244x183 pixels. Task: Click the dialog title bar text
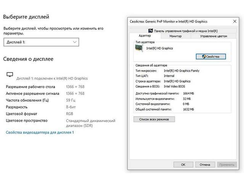(168, 21)
